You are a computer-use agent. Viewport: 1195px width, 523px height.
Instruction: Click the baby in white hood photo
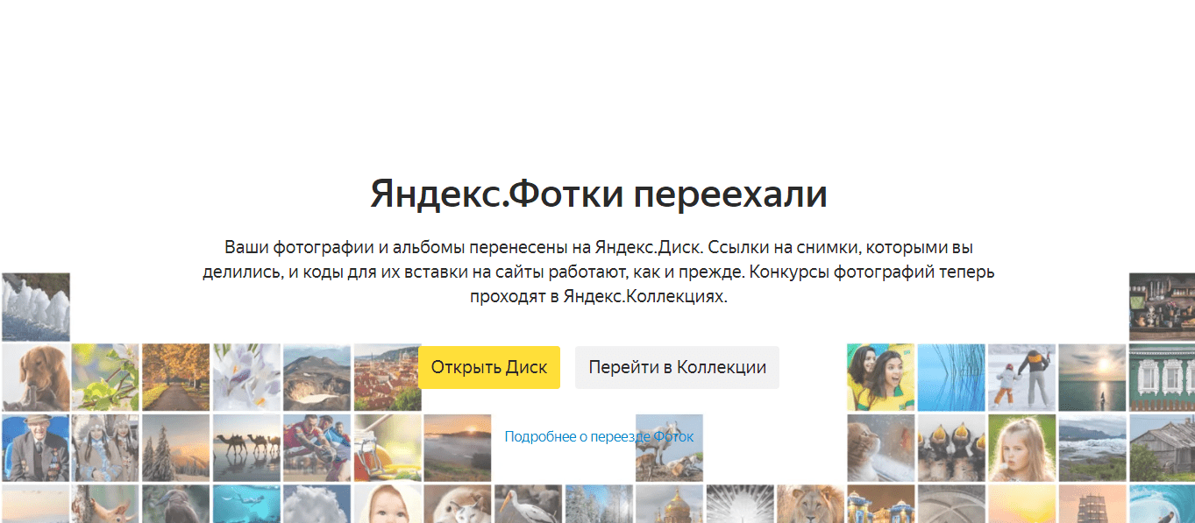[x=387, y=504]
